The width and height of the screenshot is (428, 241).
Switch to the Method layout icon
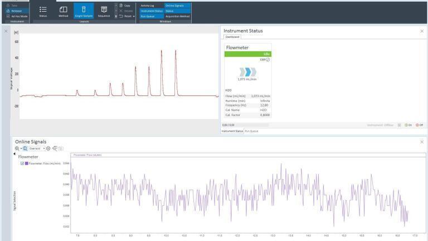coord(64,12)
